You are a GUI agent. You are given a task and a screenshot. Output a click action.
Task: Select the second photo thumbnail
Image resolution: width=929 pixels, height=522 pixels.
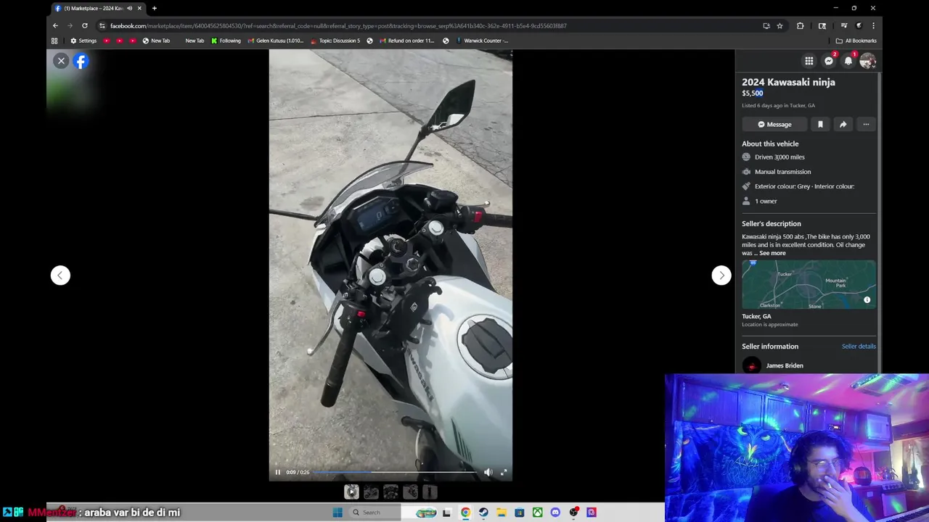pos(371,492)
